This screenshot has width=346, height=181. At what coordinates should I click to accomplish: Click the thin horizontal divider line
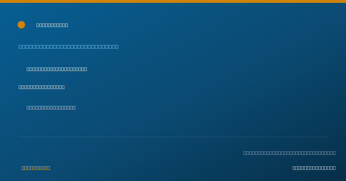pyautogui.click(x=173, y=137)
